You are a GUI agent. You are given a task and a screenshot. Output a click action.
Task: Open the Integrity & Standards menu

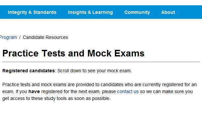[32, 12]
